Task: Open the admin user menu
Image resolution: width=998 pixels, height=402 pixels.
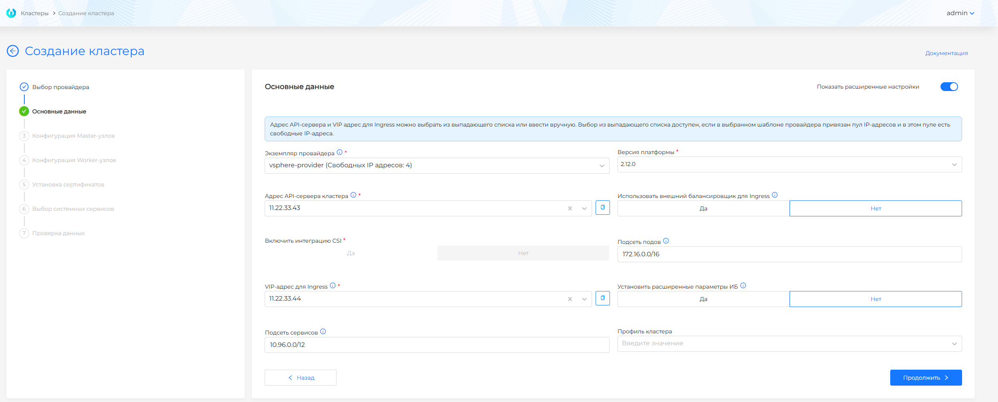Action: click(960, 13)
